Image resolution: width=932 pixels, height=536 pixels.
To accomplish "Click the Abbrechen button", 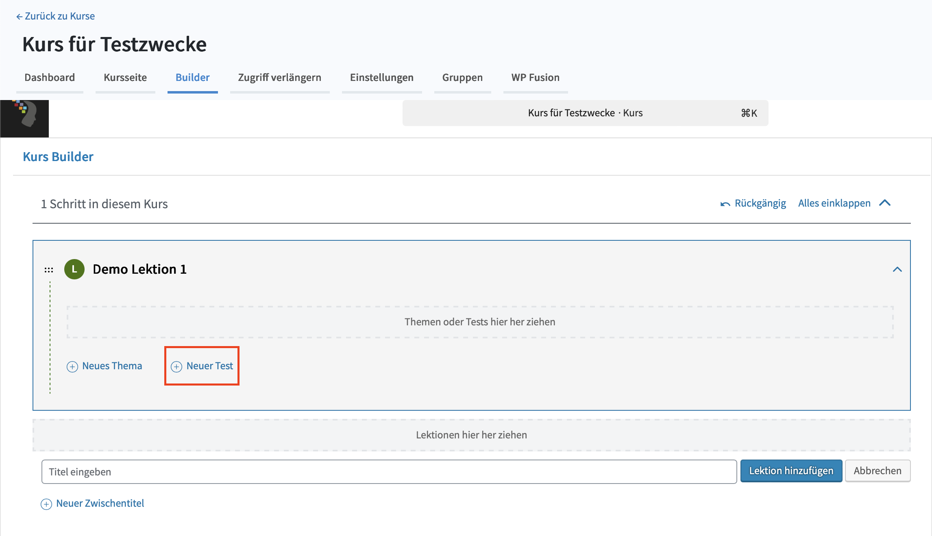I will click(x=878, y=471).
